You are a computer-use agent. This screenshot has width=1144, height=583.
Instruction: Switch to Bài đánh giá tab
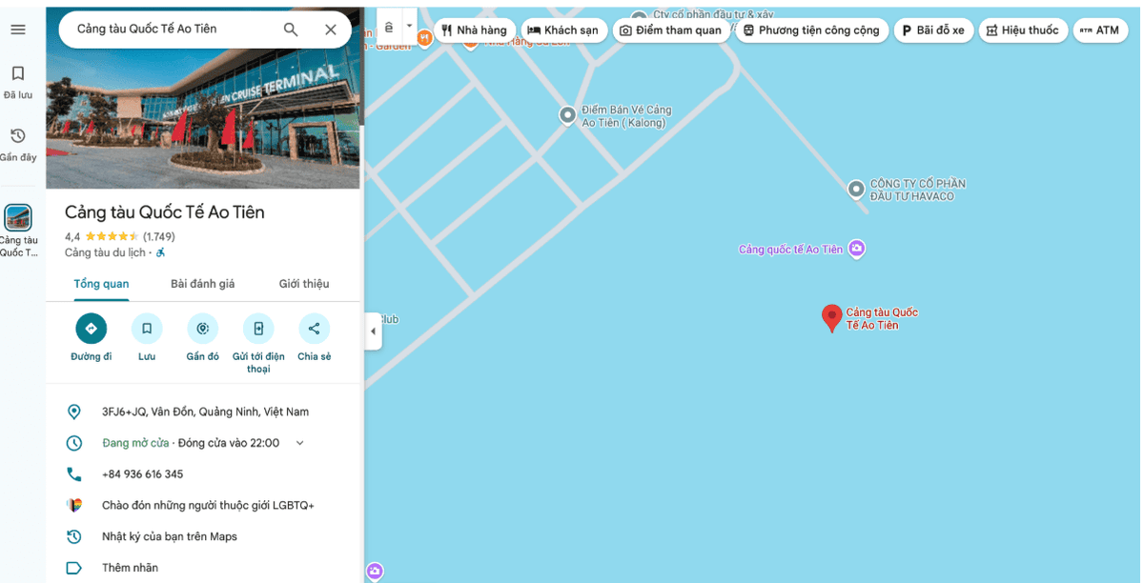(202, 284)
